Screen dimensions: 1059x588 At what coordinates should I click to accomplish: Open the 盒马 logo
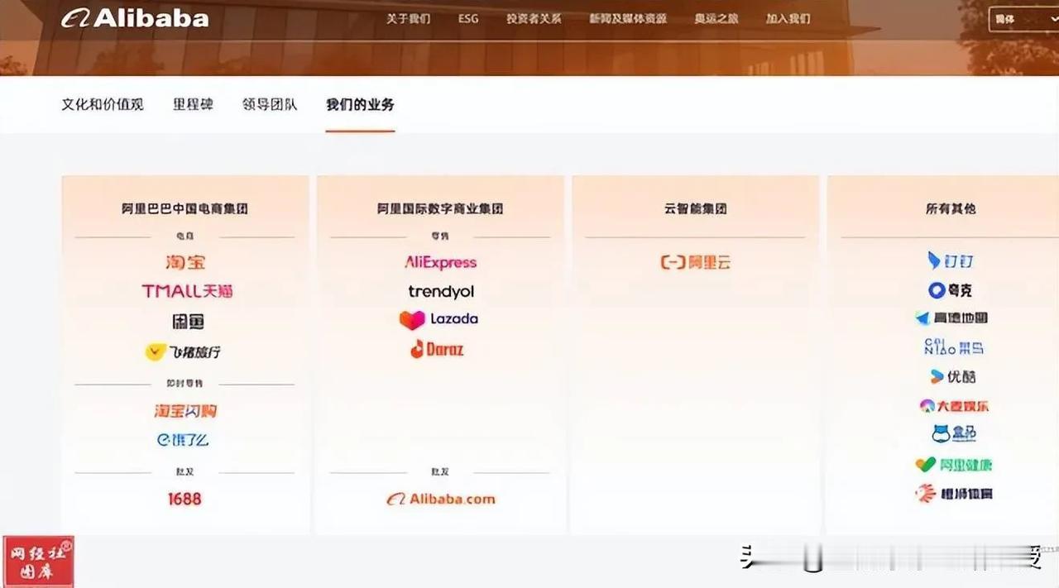tap(953, 433)
